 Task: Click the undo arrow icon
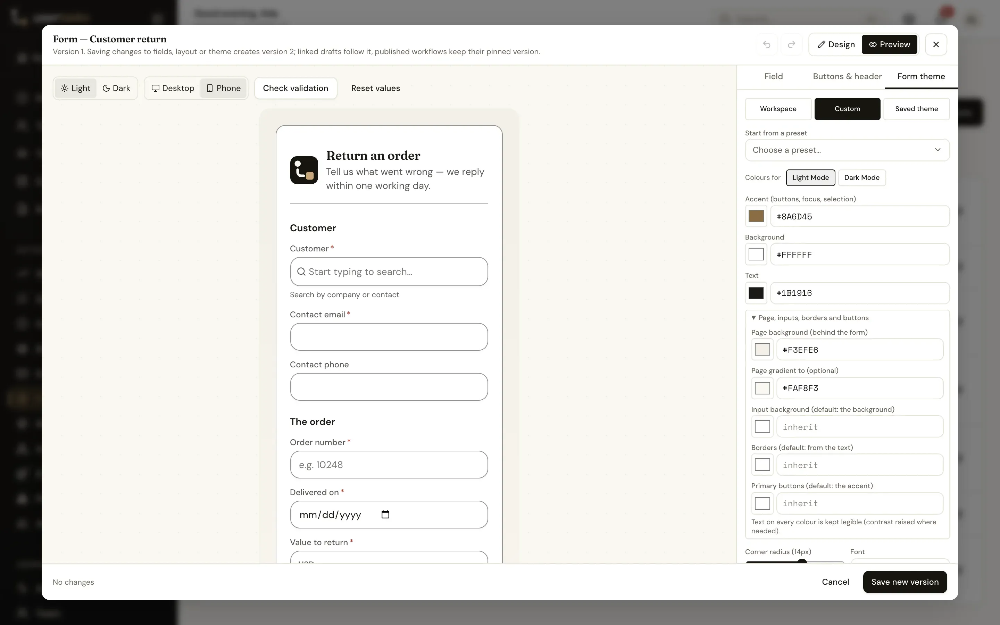click(767, 45)
